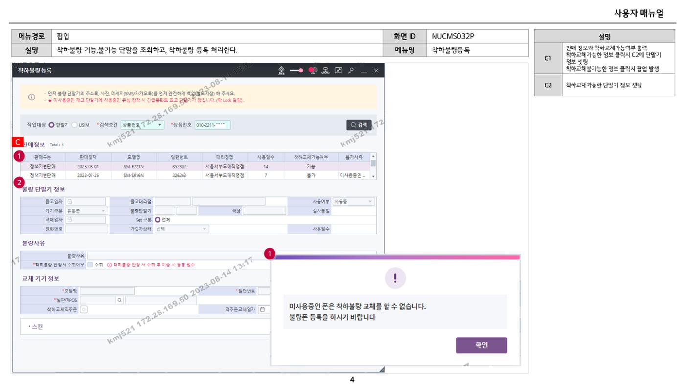Open the 교체일자 calendar icon

[x=69, y=220]
